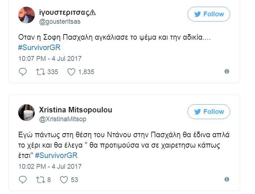Open the 10:07 PM - 4 Jul 2017 timestamp
255x194 pixels.
coord(50,59)
